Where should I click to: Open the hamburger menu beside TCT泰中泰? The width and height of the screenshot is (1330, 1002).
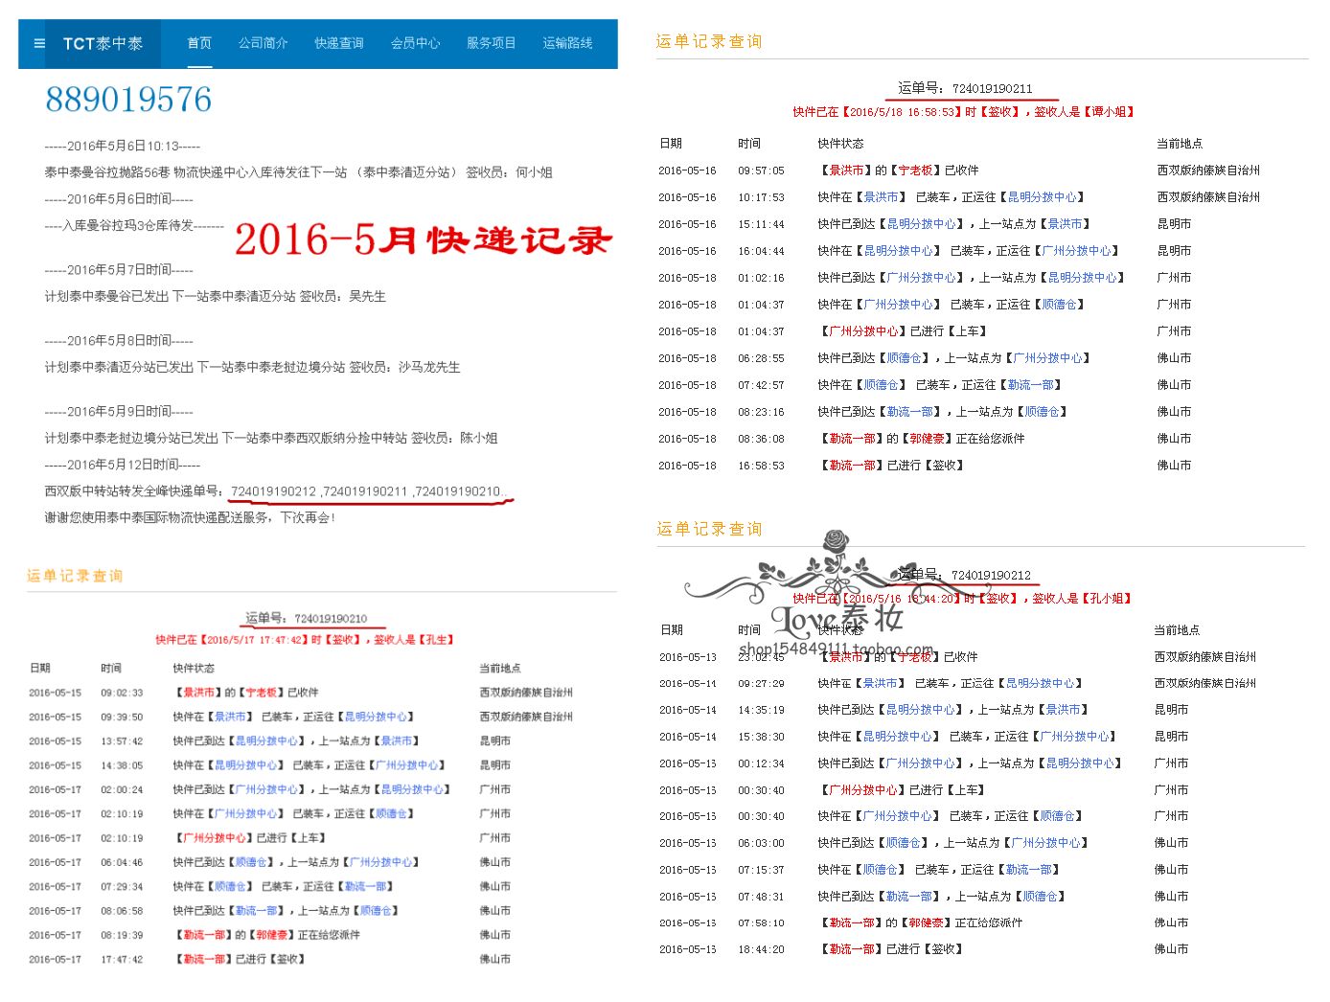point(39,43)
